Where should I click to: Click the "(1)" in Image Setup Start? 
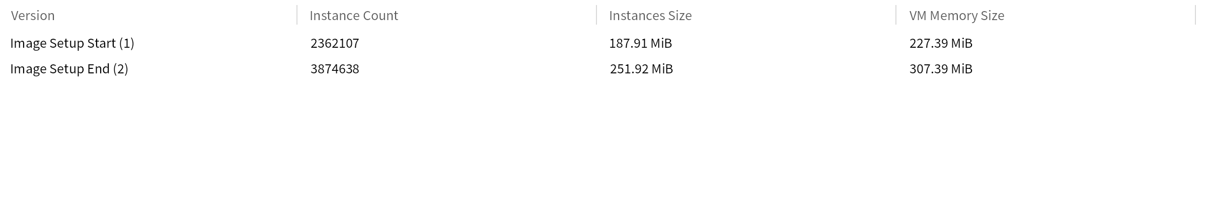click(126, 43)
